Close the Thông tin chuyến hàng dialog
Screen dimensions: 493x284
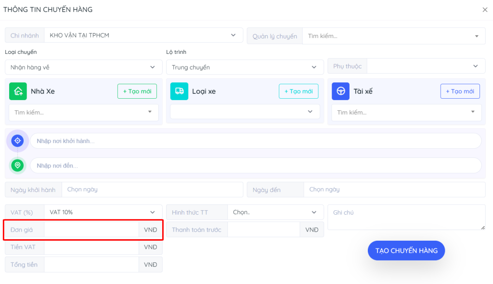click(x=485, y=10)
